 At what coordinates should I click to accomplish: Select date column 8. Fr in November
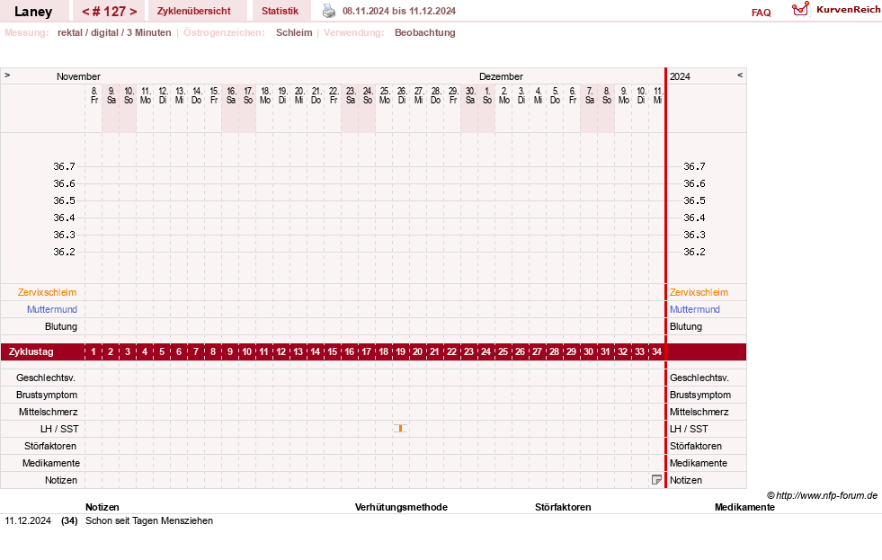click(94, 95)
